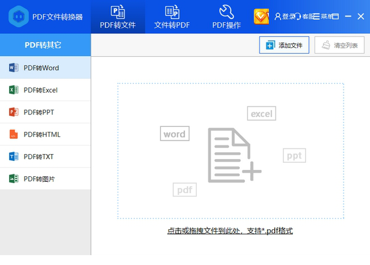Click the add-document icon in the drop zone
The height and width of the screenshot is (265, 370).
234,155
